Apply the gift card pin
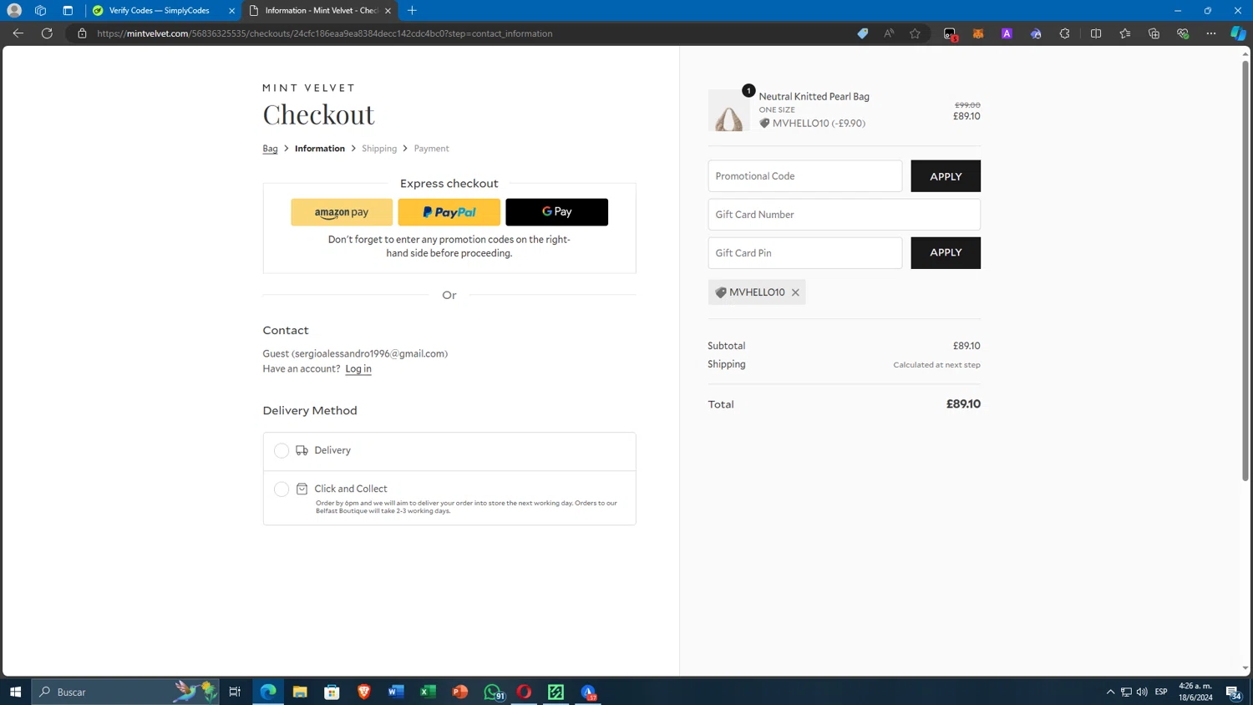The width and height of the screenshot is (1253, 705). click(946, 252)
